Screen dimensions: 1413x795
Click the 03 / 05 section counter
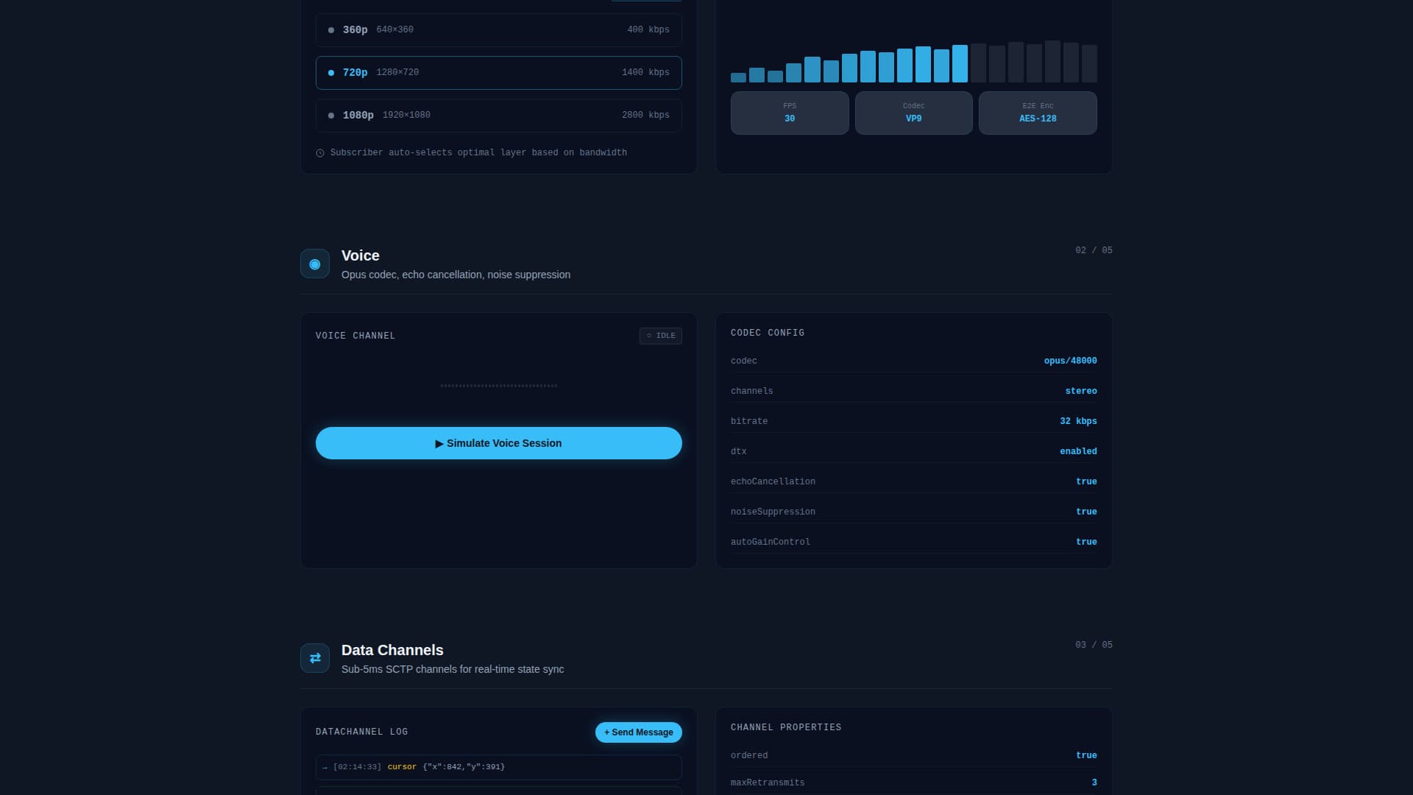(1094, 645)
